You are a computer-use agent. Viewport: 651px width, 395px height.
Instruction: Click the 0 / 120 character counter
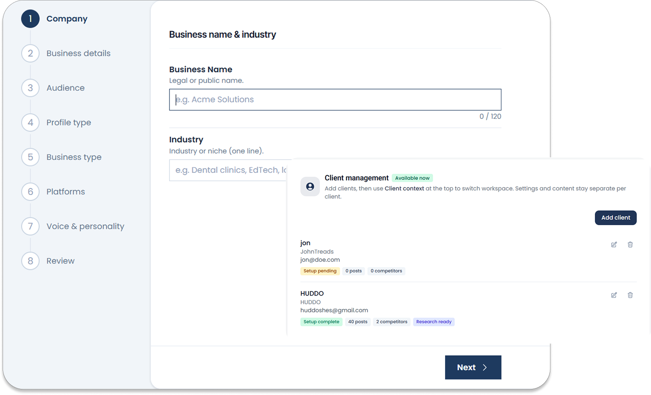point(490,116)
